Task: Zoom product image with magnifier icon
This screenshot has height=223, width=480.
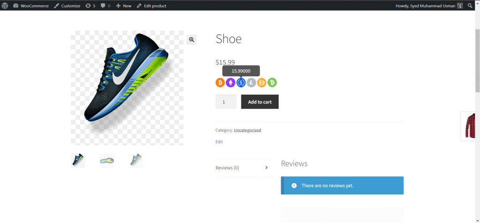Action: pos(191,40)
